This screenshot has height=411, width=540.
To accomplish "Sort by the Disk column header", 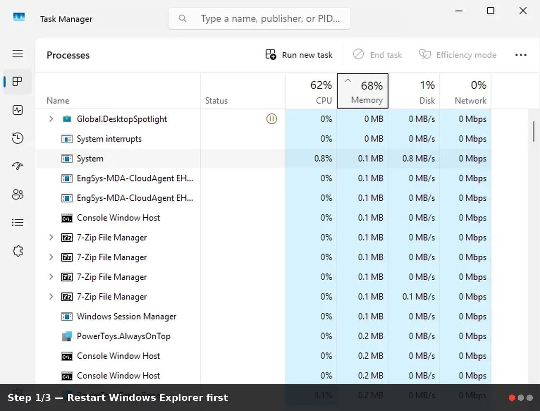I will click(414, 91).
